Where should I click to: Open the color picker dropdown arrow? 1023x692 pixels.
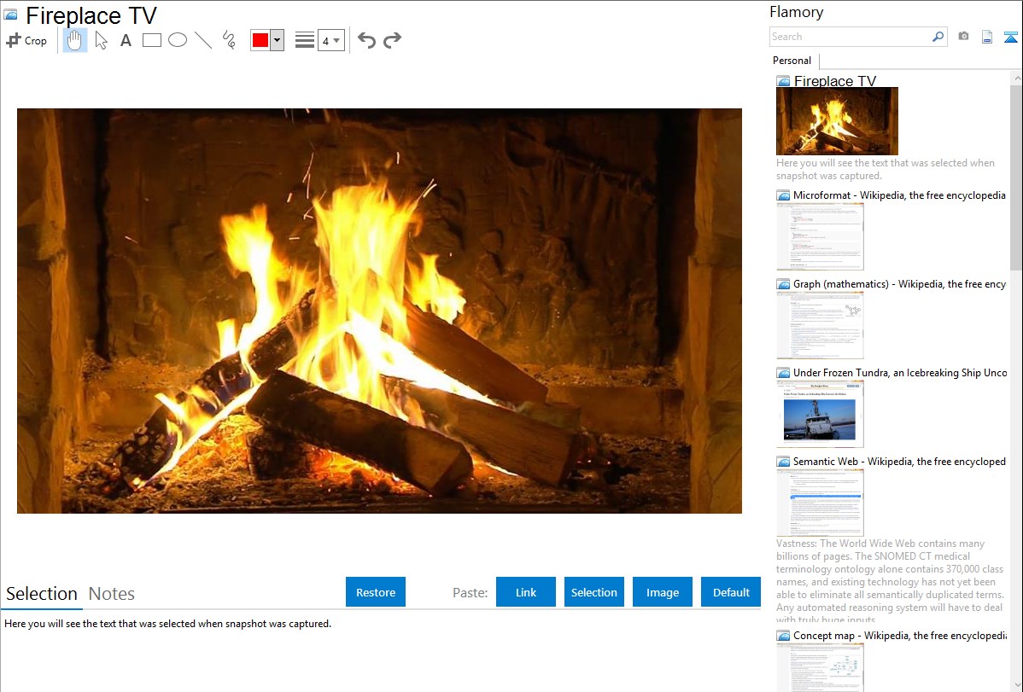277,40
